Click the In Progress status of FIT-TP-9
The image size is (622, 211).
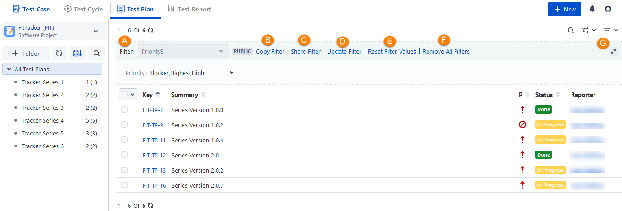[550, 124]
